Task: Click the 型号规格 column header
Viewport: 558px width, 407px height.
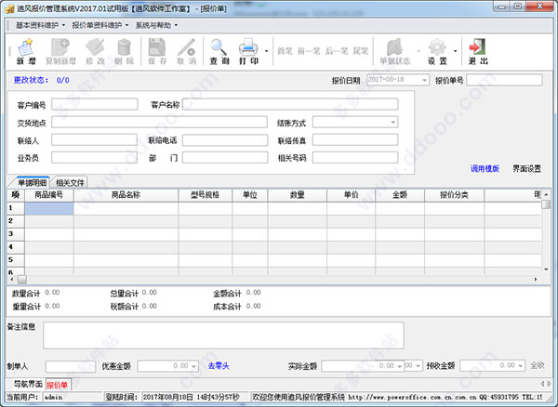Action: tap(205, 195)
